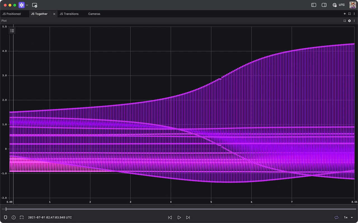Toggle the left panel visibility
Screen dimensions: 358x223
click(x=314, y=5)
